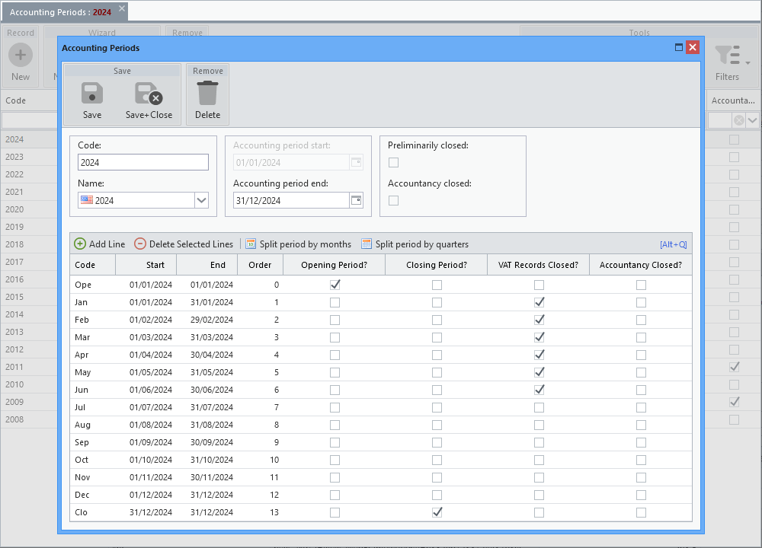This screenshot has height=548, width=762.
Task: Click Split period by quarters calendar icon
Action: pyautogui.click(x=367, y=244)
